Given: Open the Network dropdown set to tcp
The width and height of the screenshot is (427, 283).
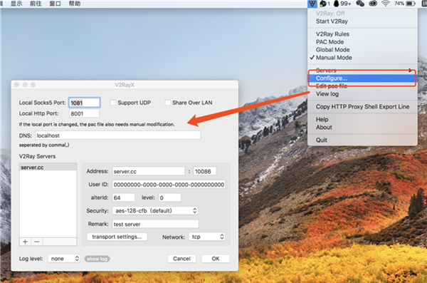Looking at the screenshot, I should (x=207, y=237).
